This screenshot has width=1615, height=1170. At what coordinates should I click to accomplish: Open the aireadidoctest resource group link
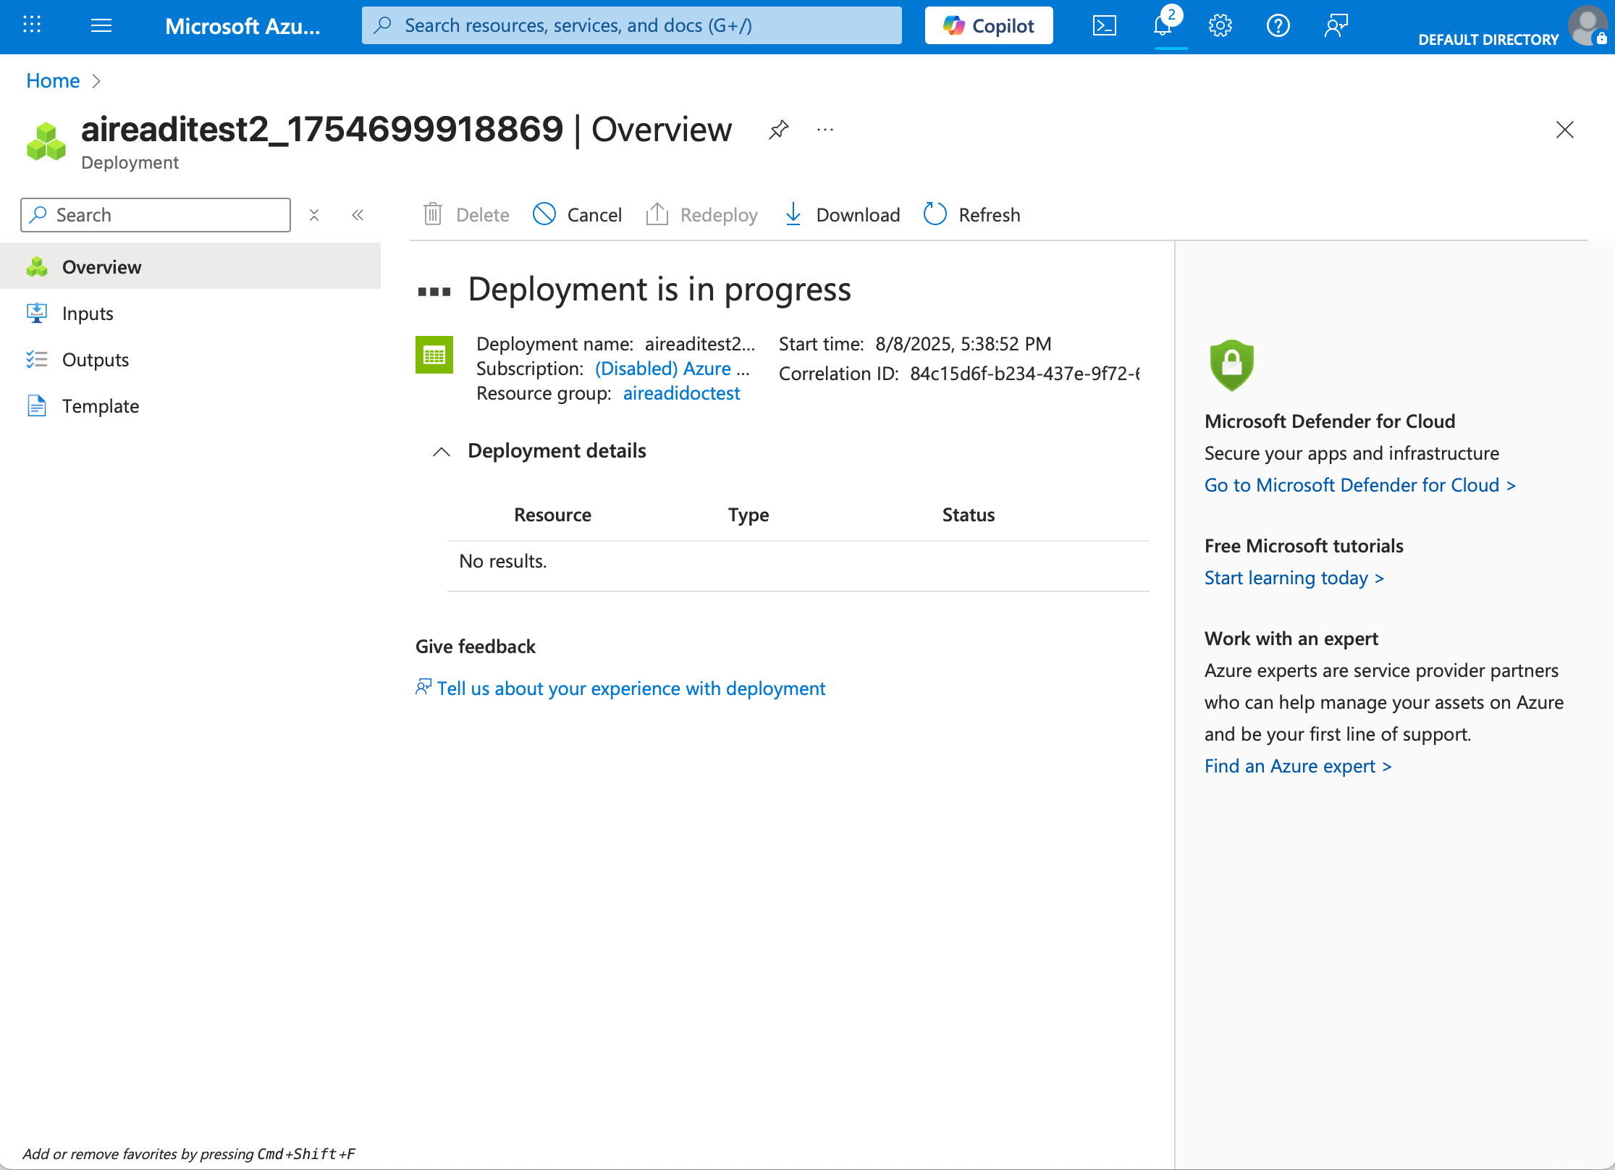[x=680, y=393]
